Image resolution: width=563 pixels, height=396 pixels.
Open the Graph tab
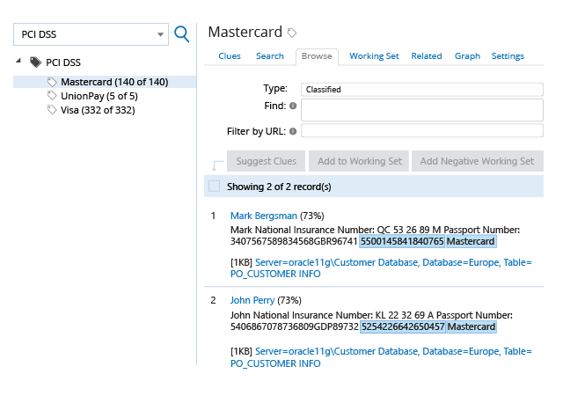(x=467, y=56)
